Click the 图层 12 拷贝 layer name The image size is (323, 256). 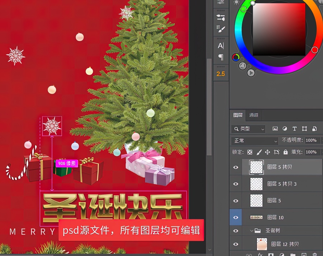pyautogui.click(x=285, y=244)
